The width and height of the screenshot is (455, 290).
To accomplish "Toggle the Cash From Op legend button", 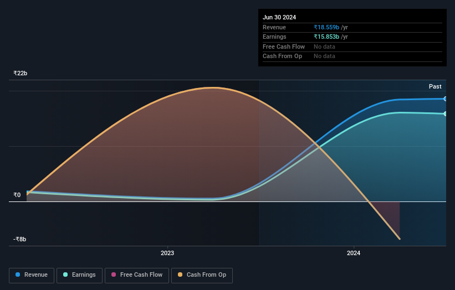I will click(x=202, y=275).
